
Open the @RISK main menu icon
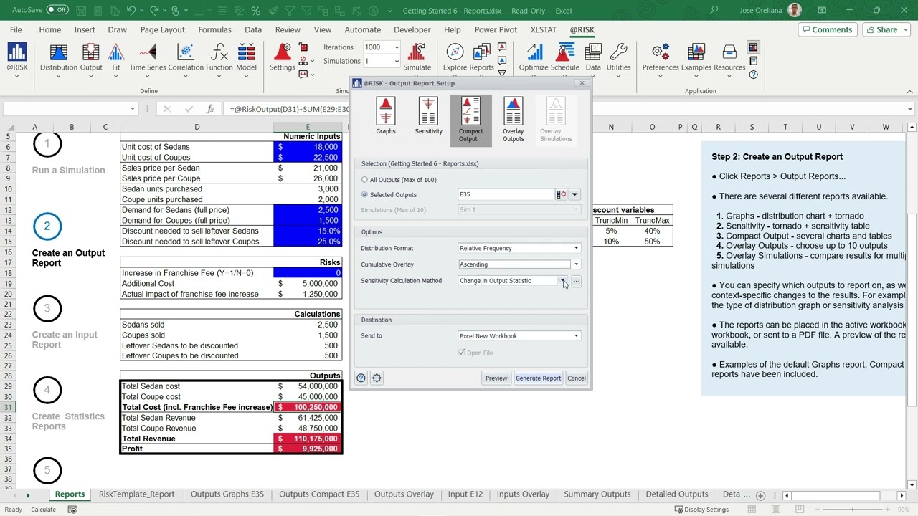click(x=17, y=57)
